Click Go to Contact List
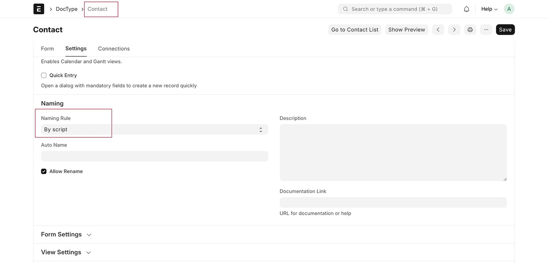The width and height of the screenshot is (548, 263). [355, 29]
